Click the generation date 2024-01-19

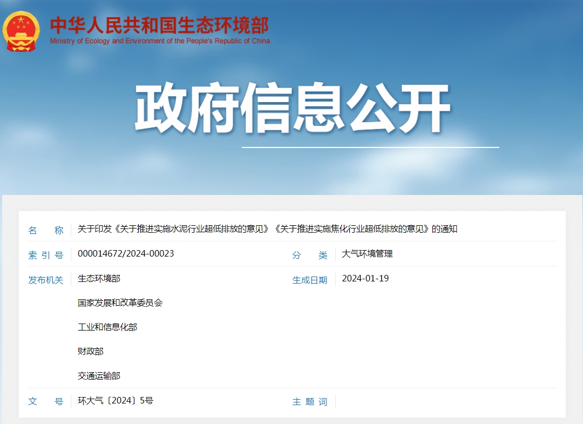coord(365,279)
